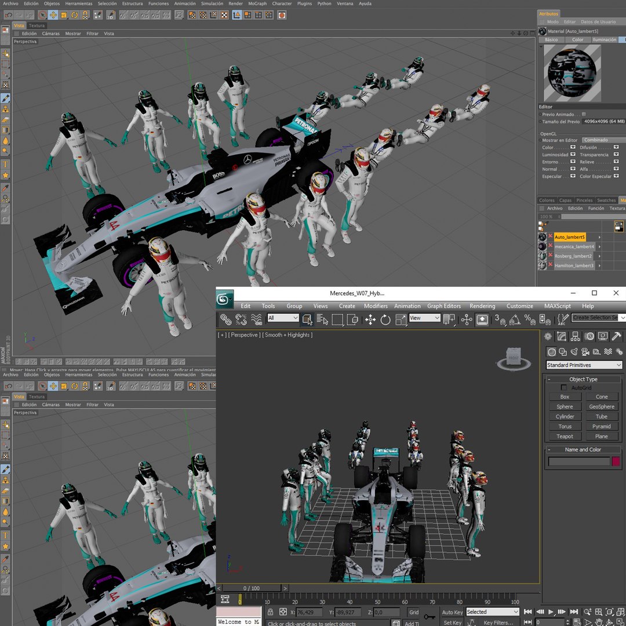The height and width of the screenshot is (626, 626).
Task: Create a Teapot primitive button
Action: click(565, 436)
